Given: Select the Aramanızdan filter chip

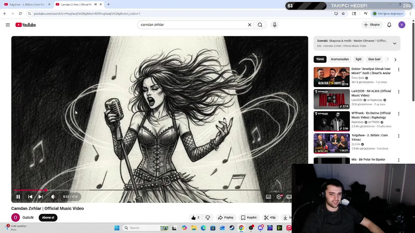Looking at the screenshot, I should [340, 59].
